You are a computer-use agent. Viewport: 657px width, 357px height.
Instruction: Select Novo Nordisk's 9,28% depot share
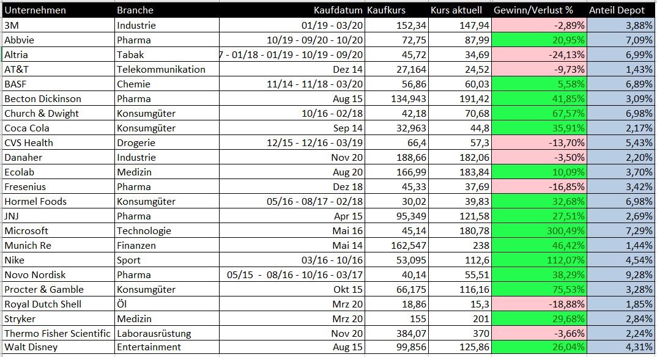click(622, 275)
